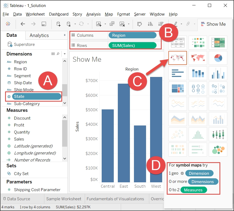The image size is (234, 211).
Task: Open the clear sheet dropdown arrow
Action: click(129, 24)
